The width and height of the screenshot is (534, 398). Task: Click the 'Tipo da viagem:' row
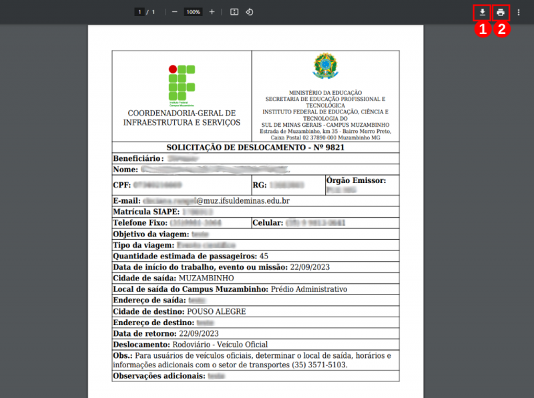tap(256, 245)
